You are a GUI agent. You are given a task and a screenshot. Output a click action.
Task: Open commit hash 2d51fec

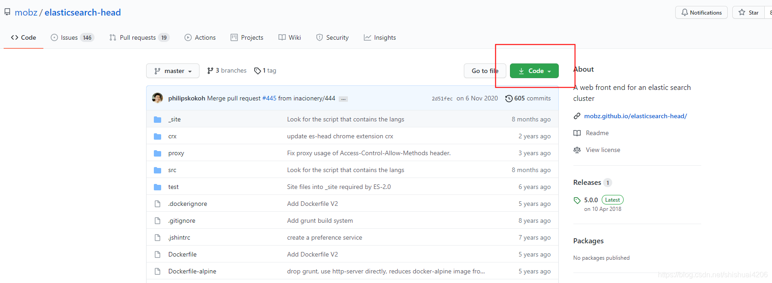coord(442,99)
